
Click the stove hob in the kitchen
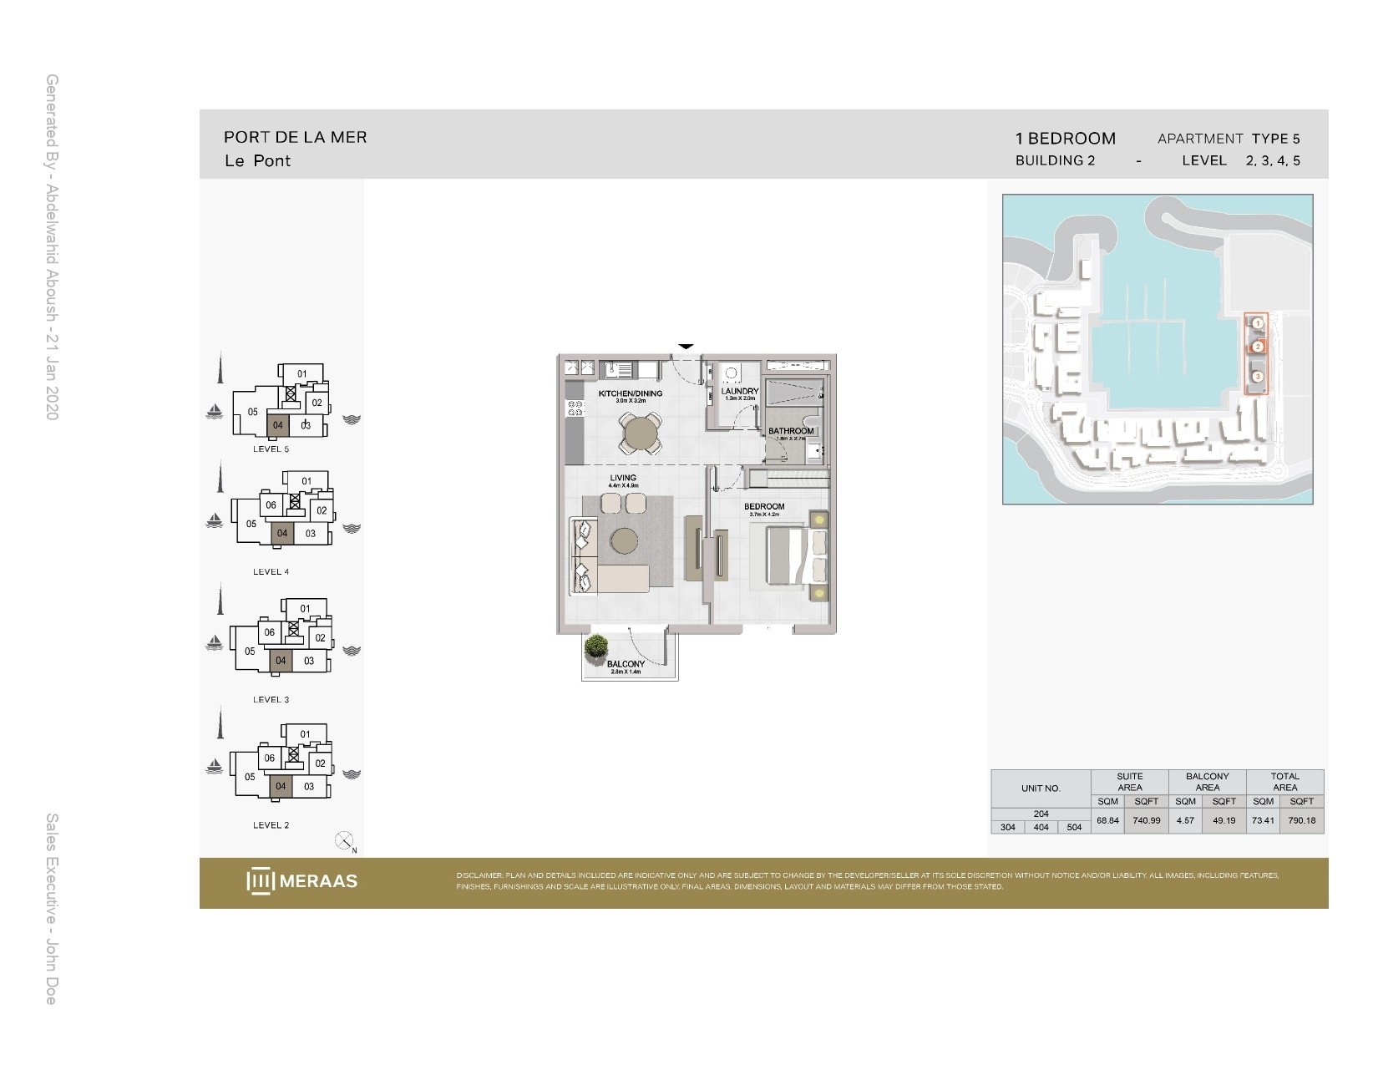coord(575,408)
